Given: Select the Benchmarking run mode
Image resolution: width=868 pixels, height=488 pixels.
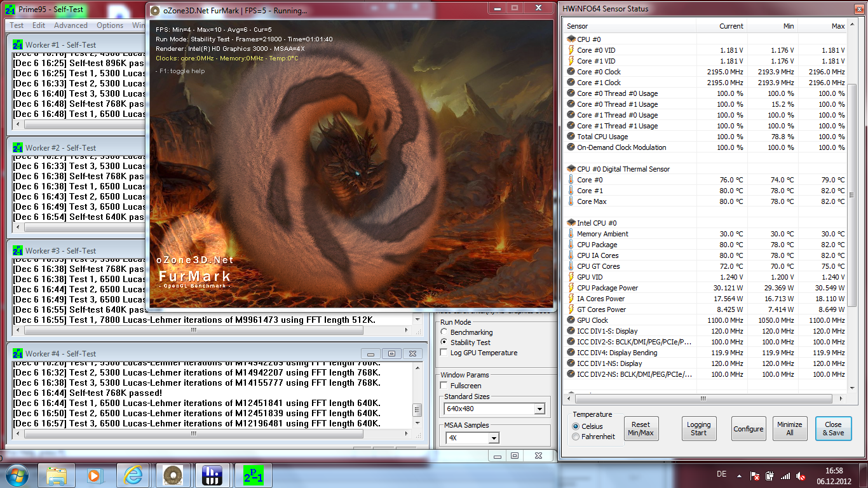Looking at the screenshot, I should coord(444,332).
